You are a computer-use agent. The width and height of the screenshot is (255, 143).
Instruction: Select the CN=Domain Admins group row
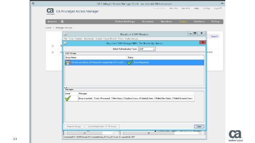134,62
